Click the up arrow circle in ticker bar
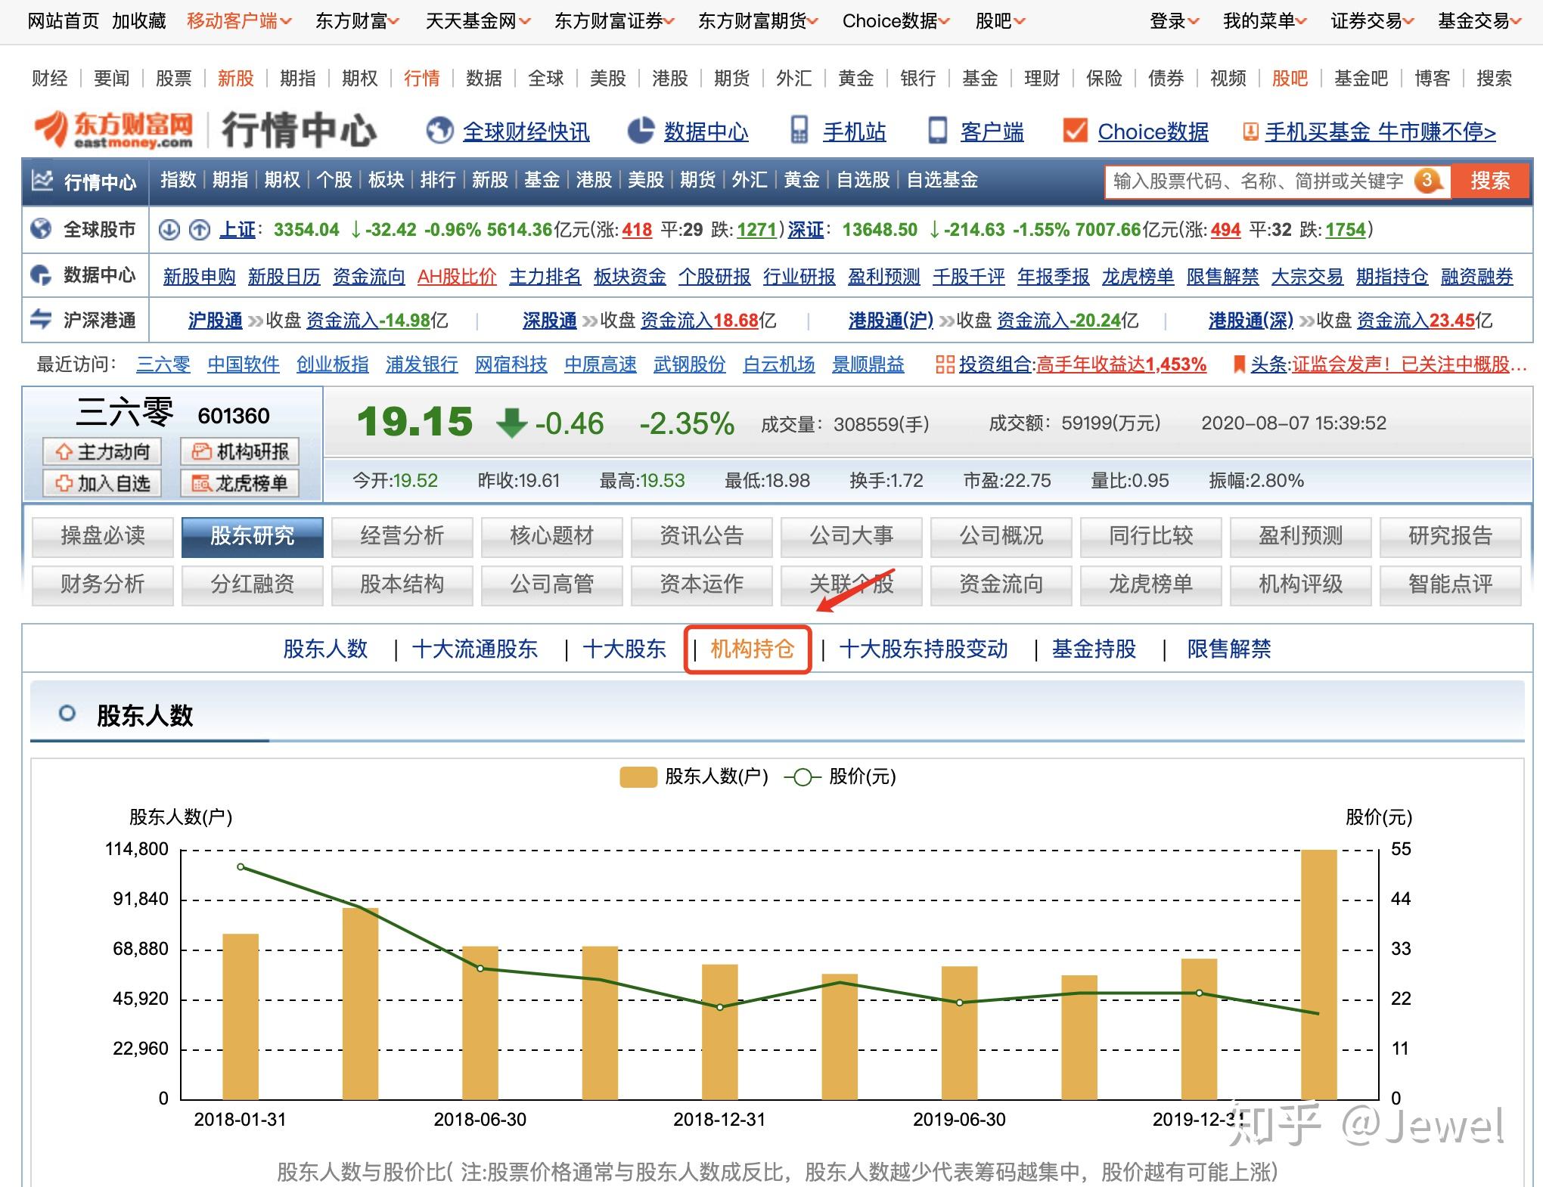The width and height of the screenshot is (1543, 1187). (x=200, y=229)
